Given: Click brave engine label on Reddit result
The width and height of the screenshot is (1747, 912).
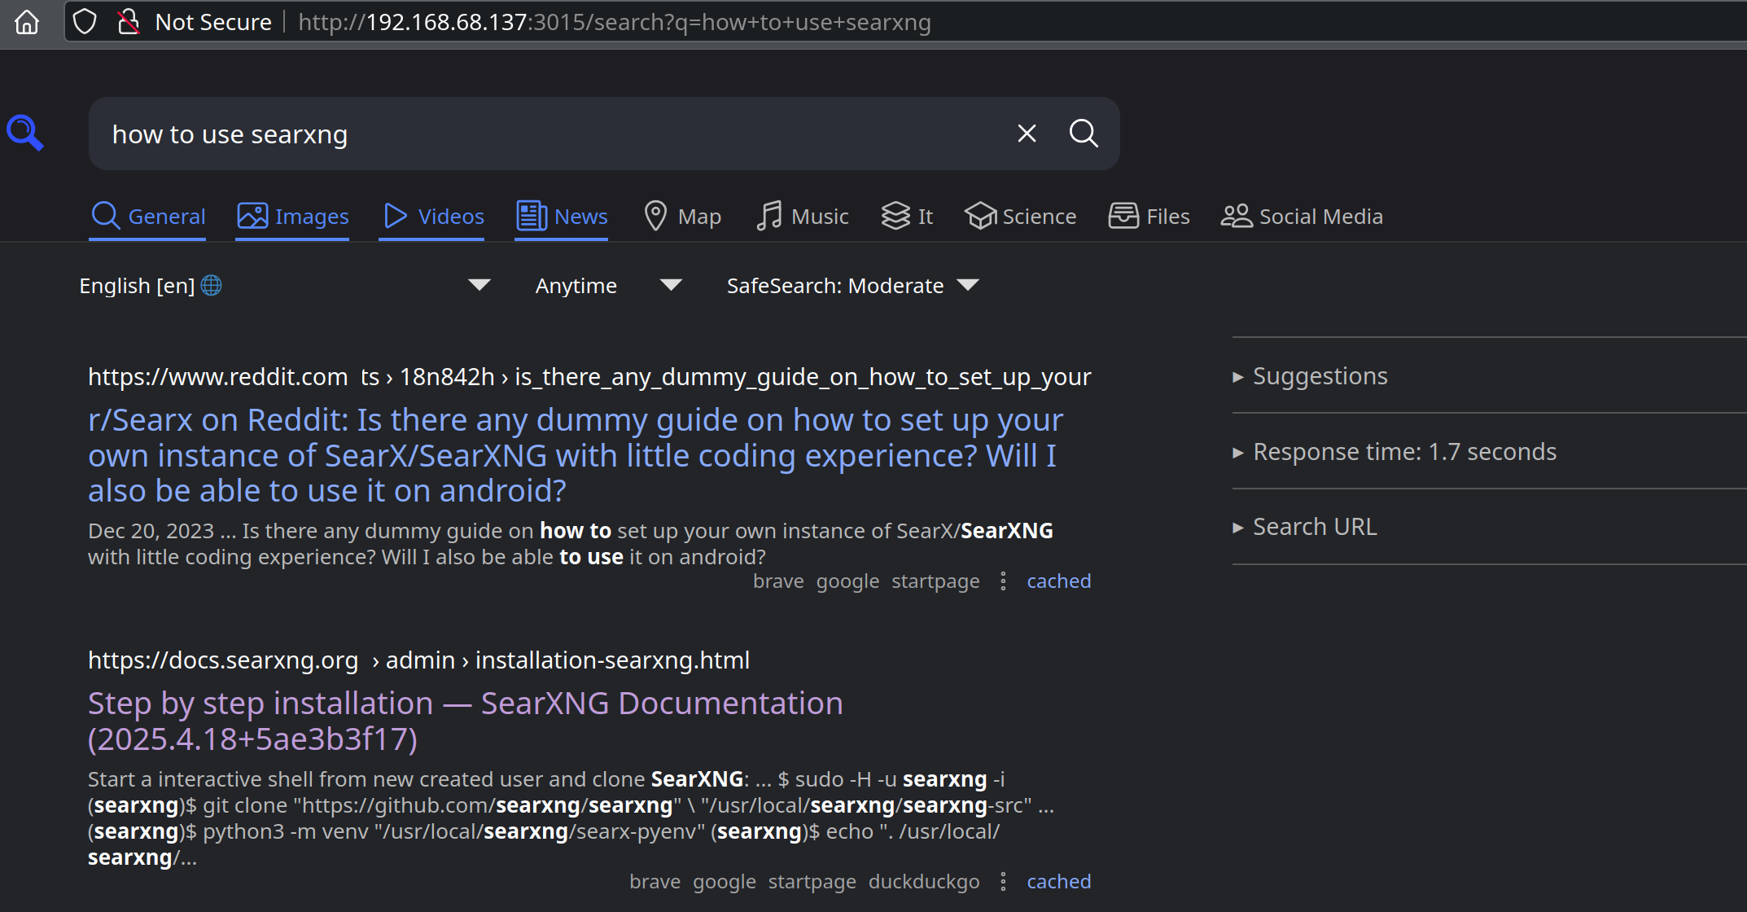Looking at the screenshot, I should (x=778, y=581).
